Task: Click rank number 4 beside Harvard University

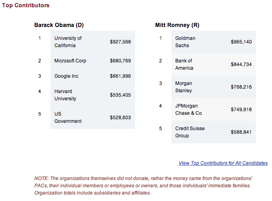Action: pos(39,91)
